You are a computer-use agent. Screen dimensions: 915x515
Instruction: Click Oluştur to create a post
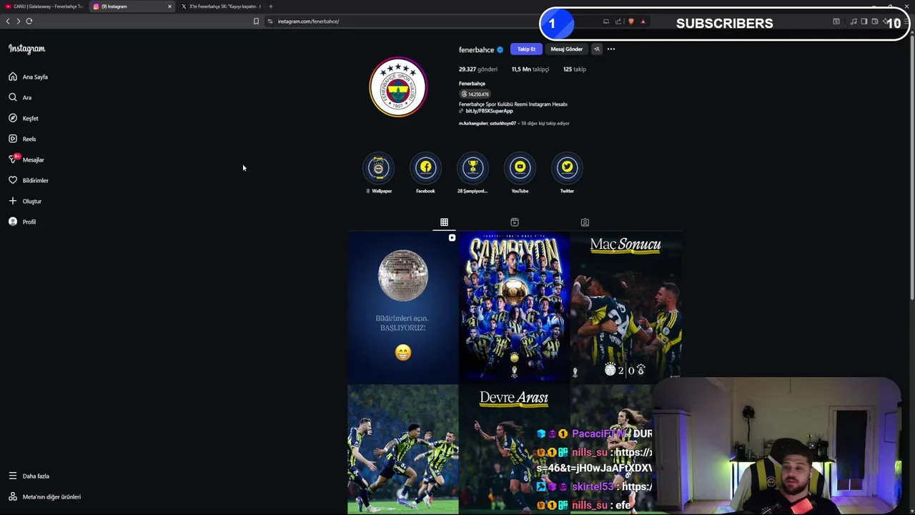[x=25, y=201]
